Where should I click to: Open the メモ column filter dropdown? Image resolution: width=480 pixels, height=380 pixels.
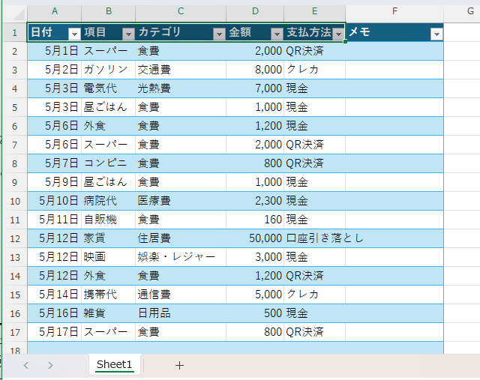click(x=436, y=34)
